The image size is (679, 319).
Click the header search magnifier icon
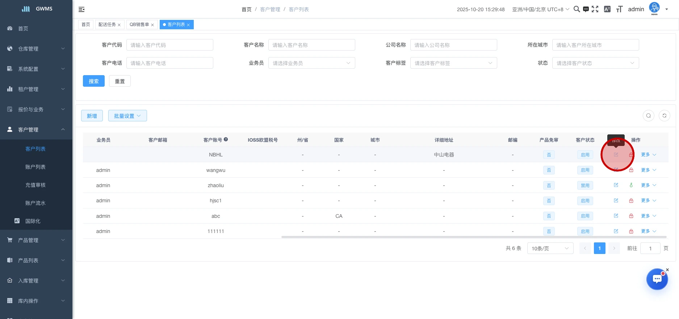click(x=577, y=9)
